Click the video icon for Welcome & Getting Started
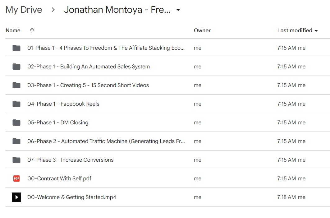Image resolution: width=330 pixels, height=218 pixels. [x=16, y=197]
